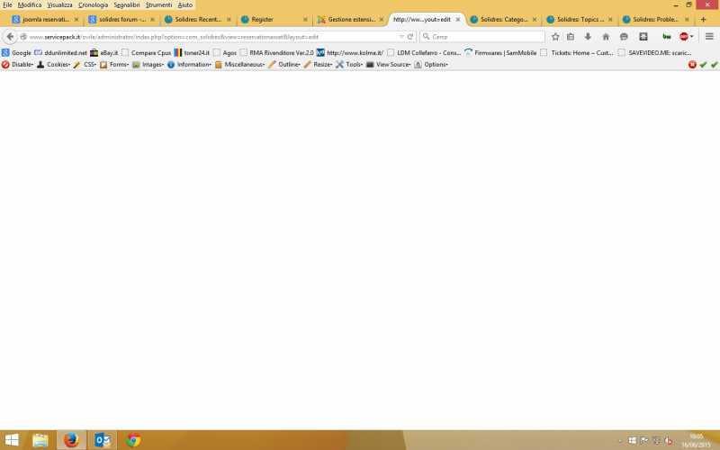Launch Chrome from the Windows taskbar
Viewport: 720px width, 450px height.
(x=134, y=440)
